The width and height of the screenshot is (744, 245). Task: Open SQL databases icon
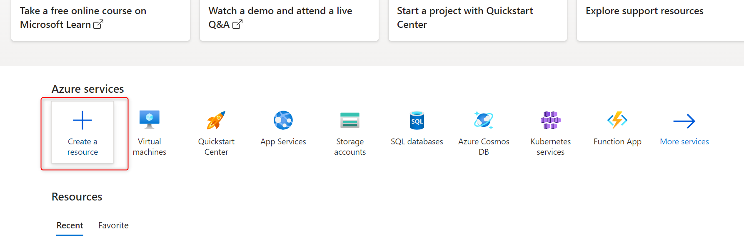coord(417,121)
